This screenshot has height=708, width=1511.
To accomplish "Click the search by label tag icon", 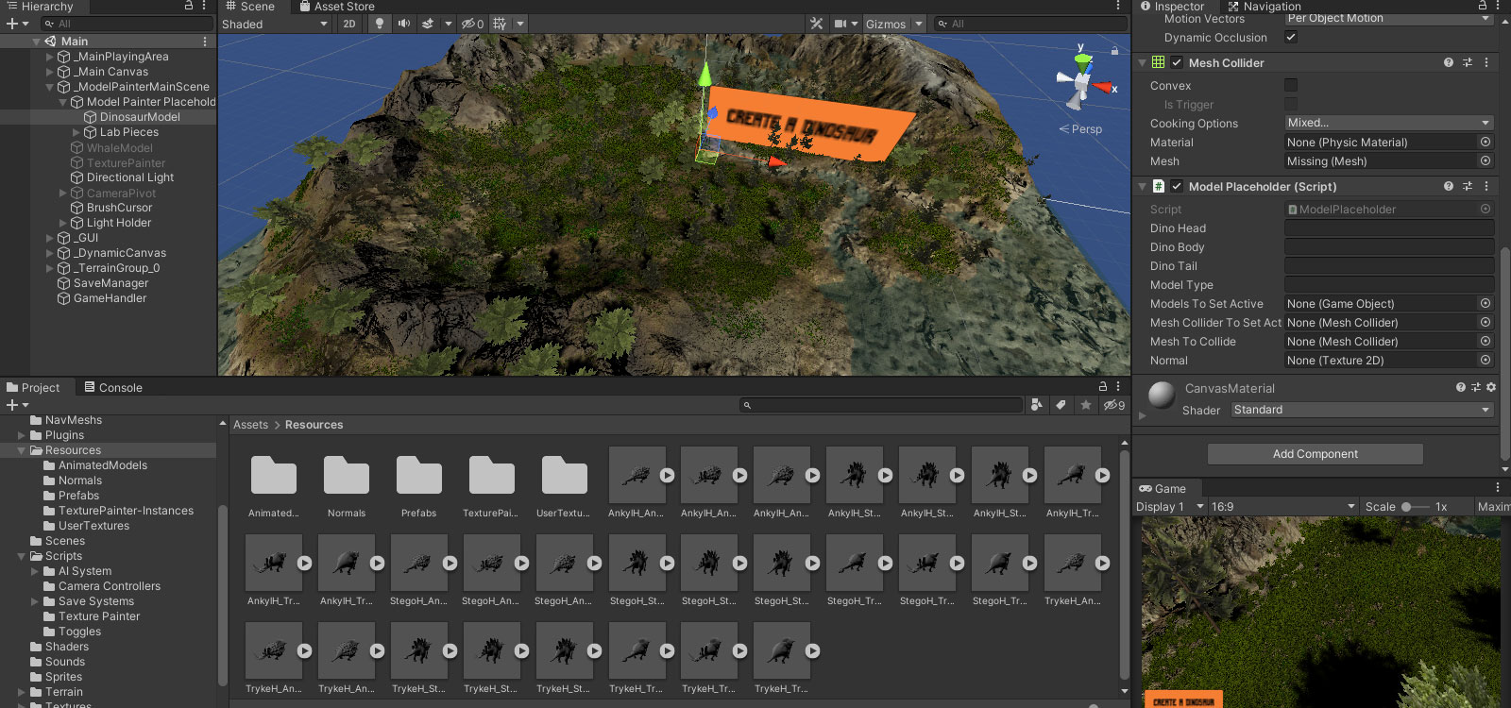I will point(1061,405).
